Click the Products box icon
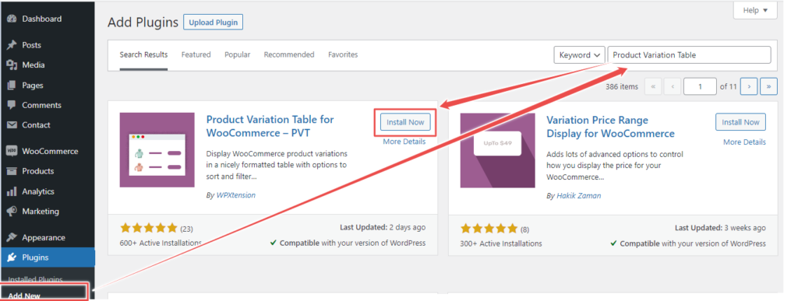Screen dimensions: 798x301 point(12,171)
